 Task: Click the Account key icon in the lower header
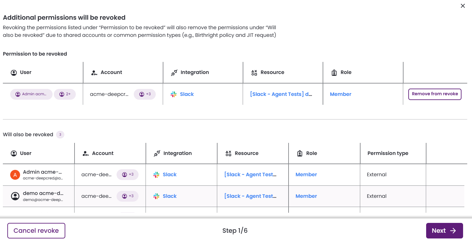coord(86,153)
